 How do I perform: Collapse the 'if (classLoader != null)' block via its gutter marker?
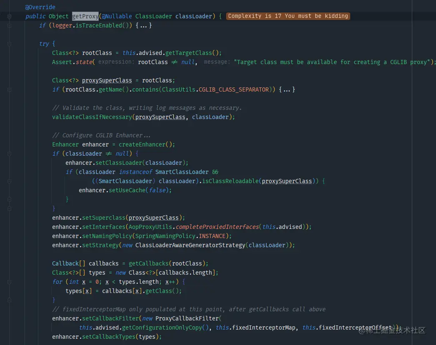coord(9,154)
